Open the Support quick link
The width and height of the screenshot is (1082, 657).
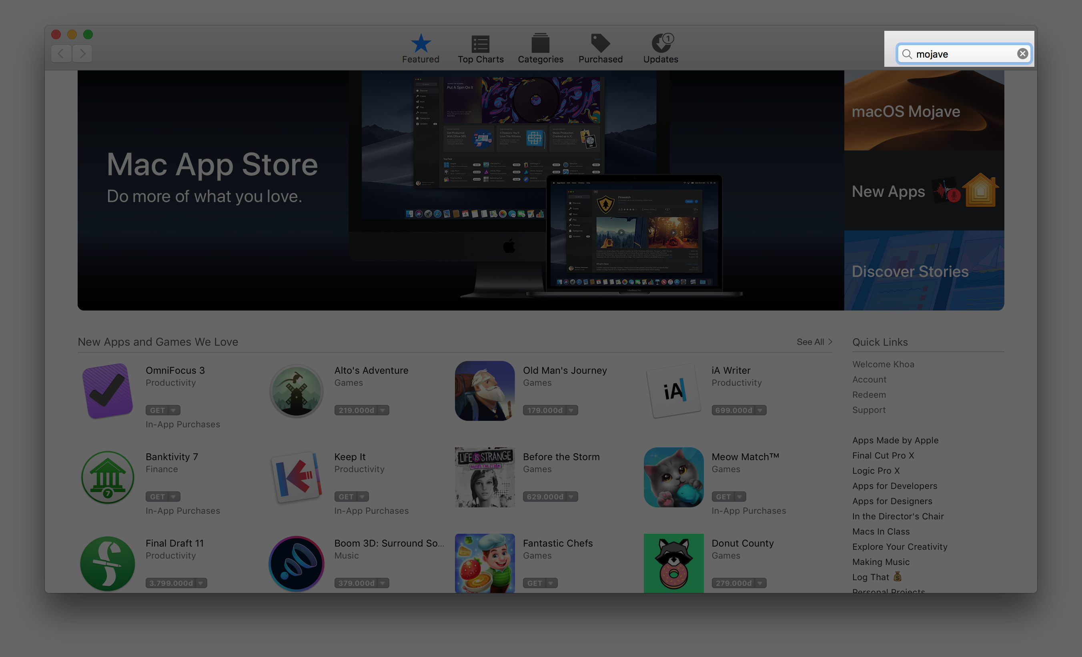tap(869, 410)
